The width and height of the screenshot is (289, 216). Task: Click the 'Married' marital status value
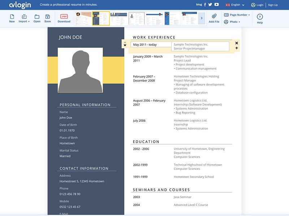(x=65, y=156)
